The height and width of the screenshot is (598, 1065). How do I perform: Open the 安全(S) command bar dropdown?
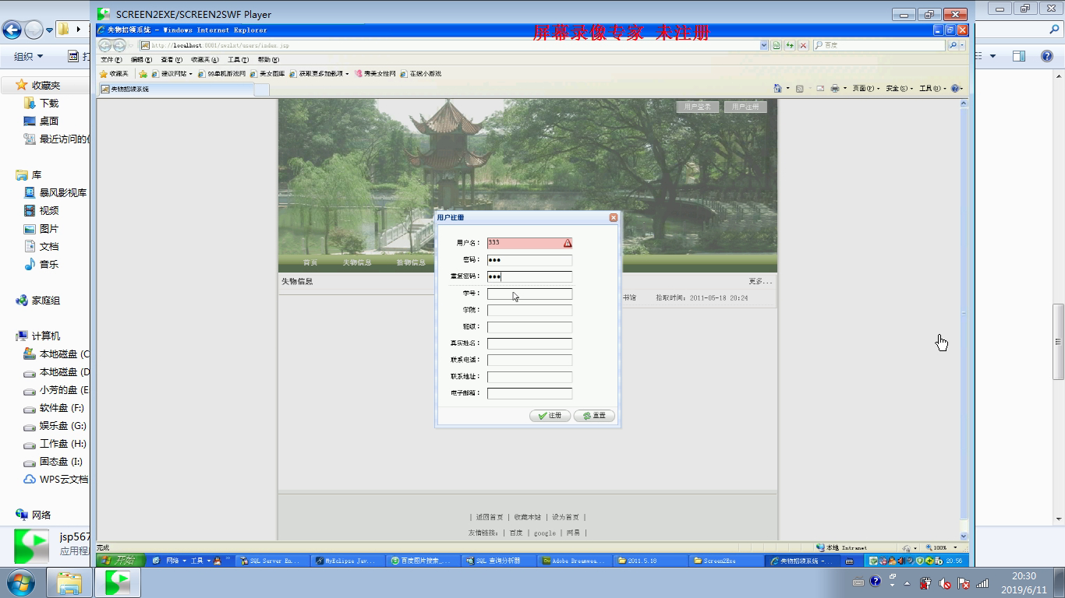(900, 89)
